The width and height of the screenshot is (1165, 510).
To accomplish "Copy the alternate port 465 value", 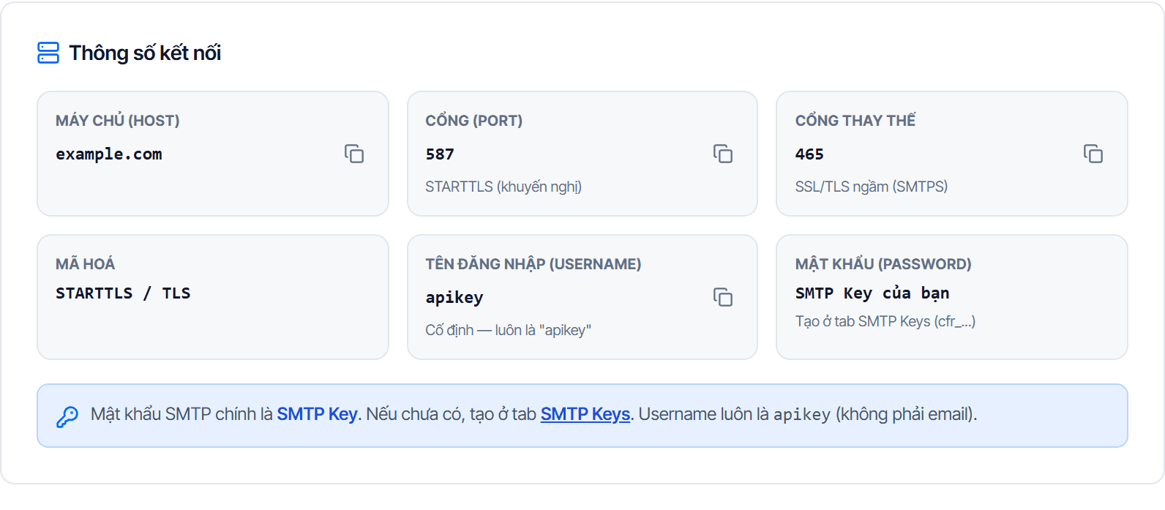I will point(1093,154).
